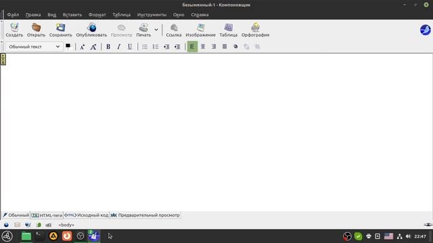Print the page with Печать
Image resolution: width=433 pixels, height=243 pixels.
point(143,30)
